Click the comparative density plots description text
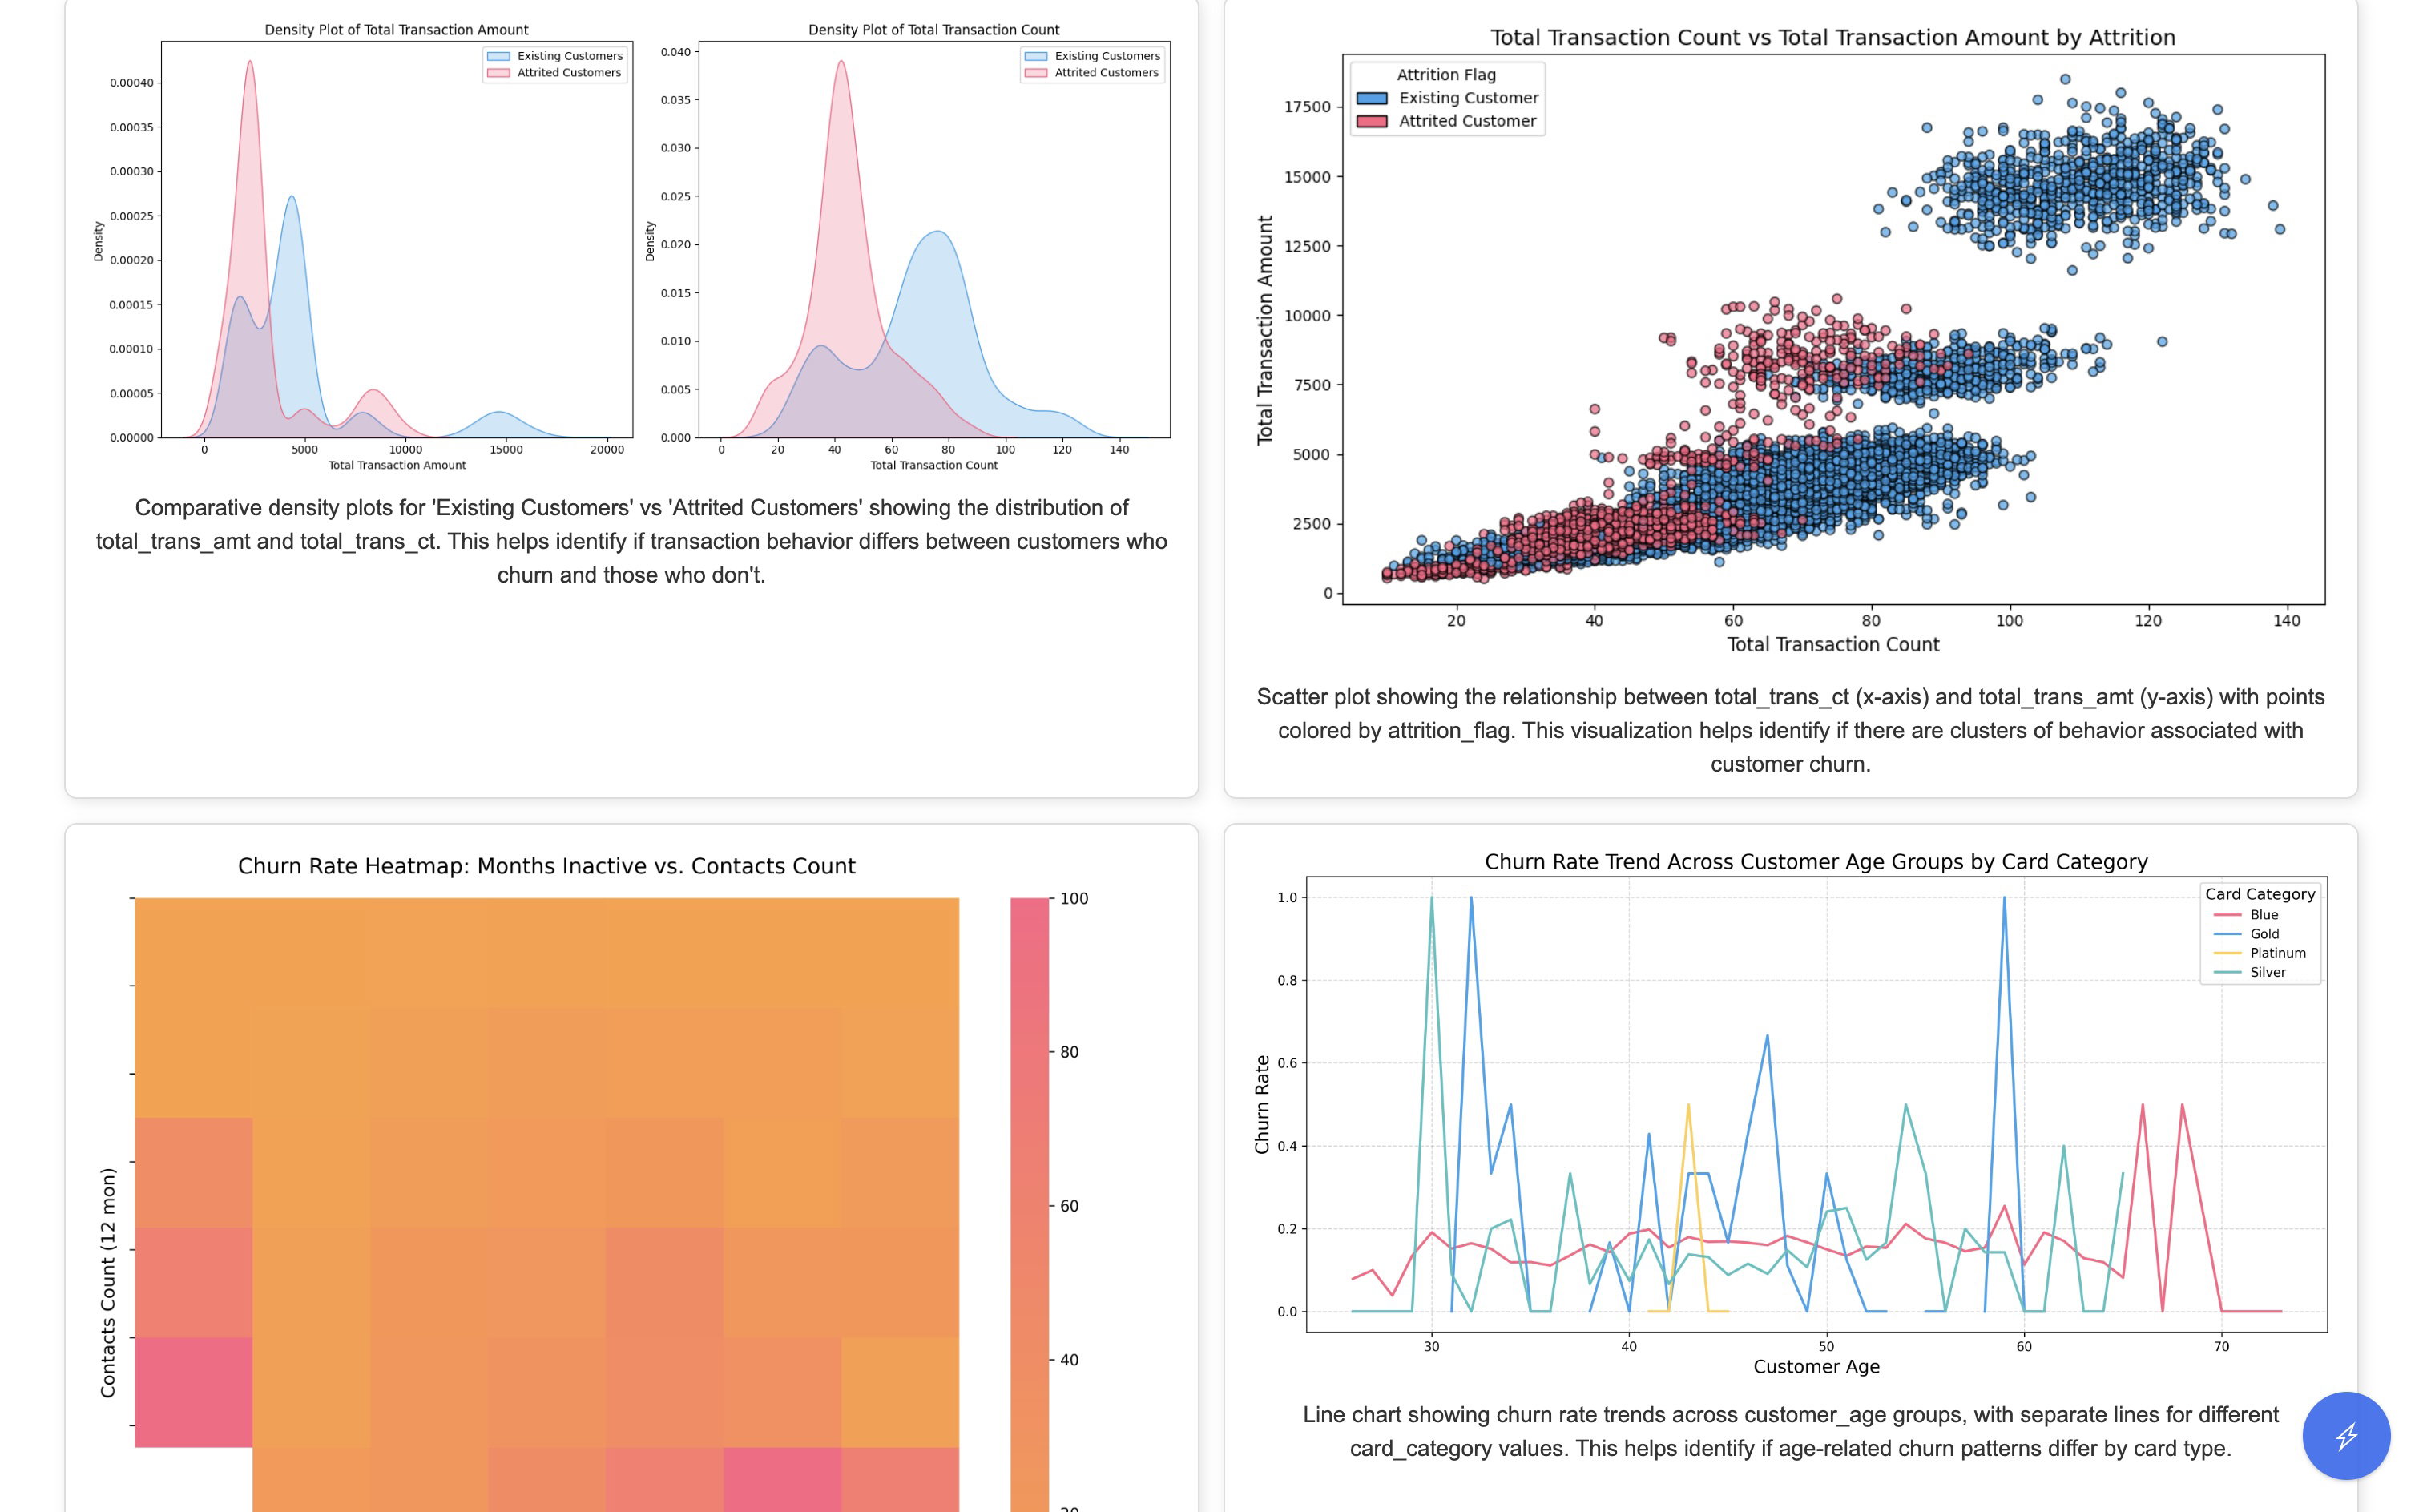This screenshot has height=1512, width=2423. pyautogui.click(x=632, y=541)
